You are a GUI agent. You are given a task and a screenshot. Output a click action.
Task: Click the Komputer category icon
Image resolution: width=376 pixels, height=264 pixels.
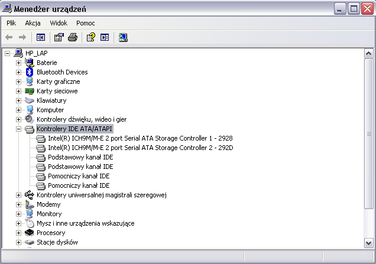(29, 110)
